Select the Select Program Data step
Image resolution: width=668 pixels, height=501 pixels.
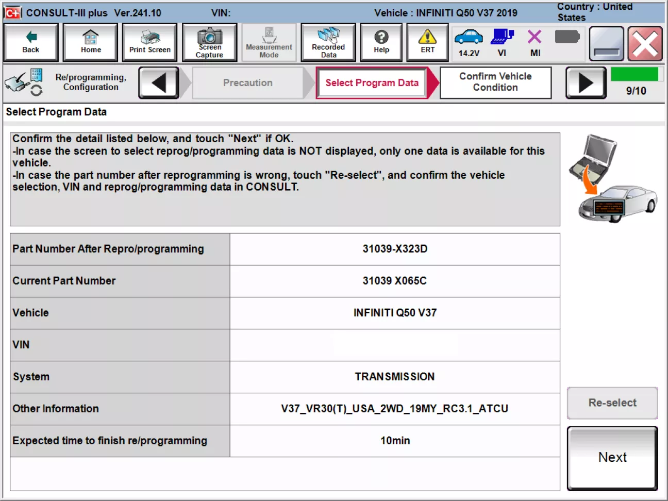click(x=372, y=82)
